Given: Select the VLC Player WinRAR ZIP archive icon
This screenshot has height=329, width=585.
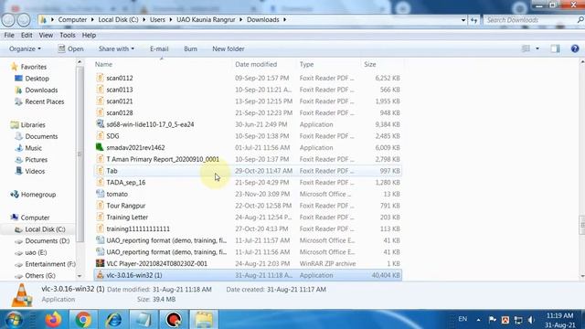Looking at the screenshot, I should [x=100, y=263].
